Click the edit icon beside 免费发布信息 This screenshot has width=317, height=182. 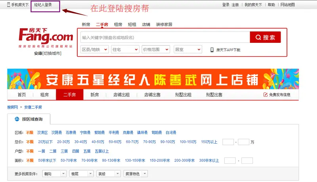(x=265, y=95)
